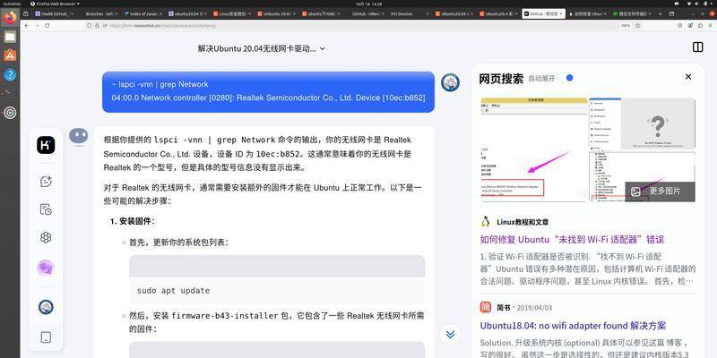Start a new chat from sidebar
Image resolution: width=717 pixels, height=358 pixels.
click(x=46, y=182)
